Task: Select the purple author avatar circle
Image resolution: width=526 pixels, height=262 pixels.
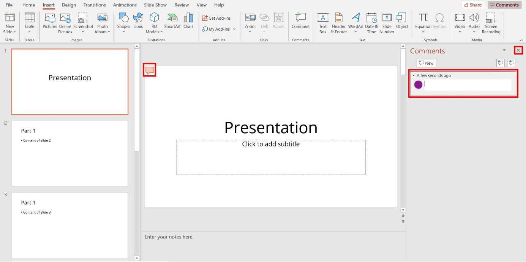Action: [x=419, y=84]
